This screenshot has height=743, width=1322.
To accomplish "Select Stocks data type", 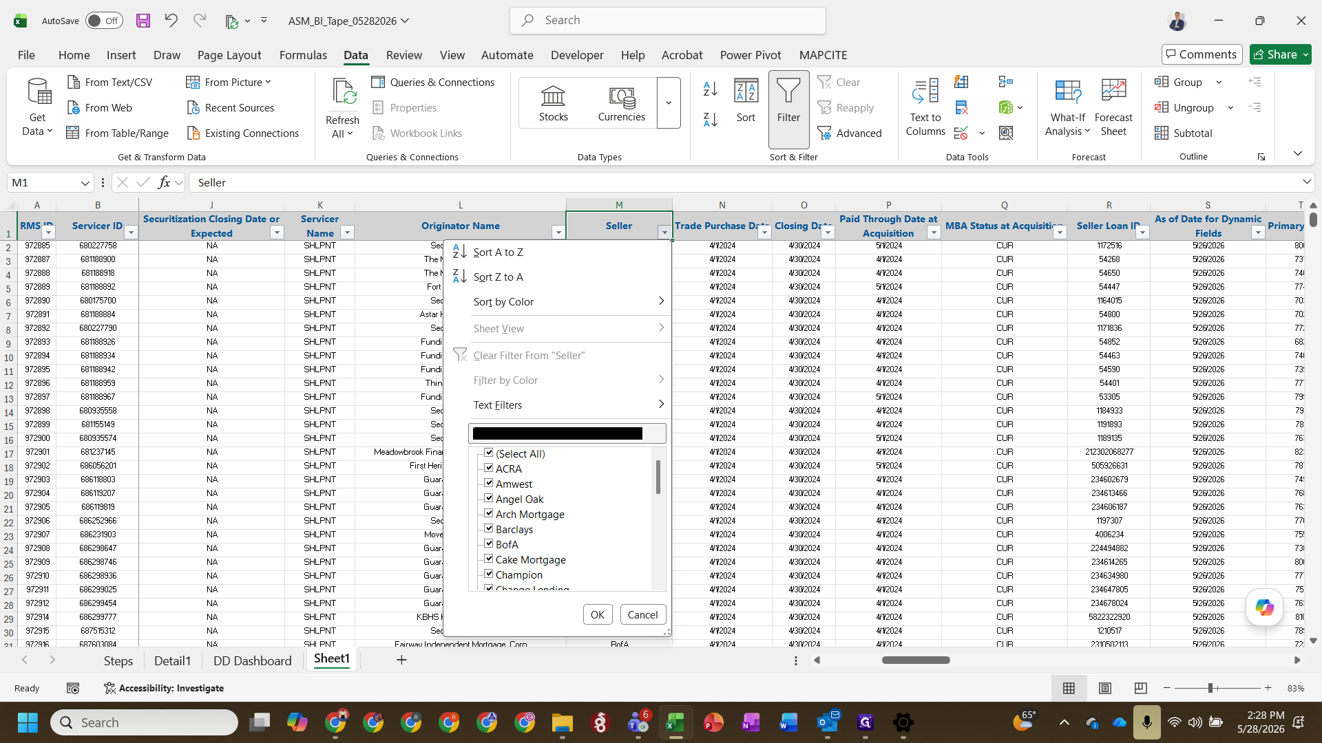I will (x=554, y=103).
